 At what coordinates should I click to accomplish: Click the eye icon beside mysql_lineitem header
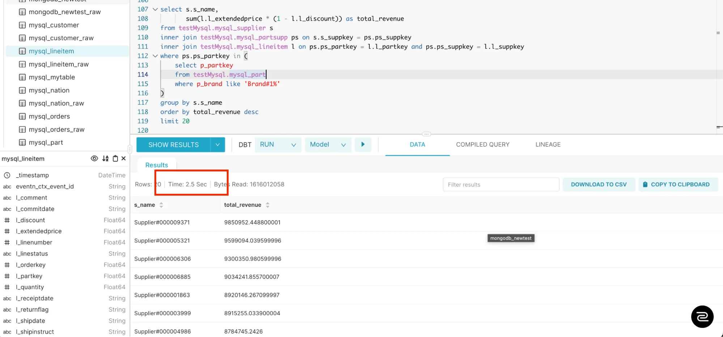[94, 158]
